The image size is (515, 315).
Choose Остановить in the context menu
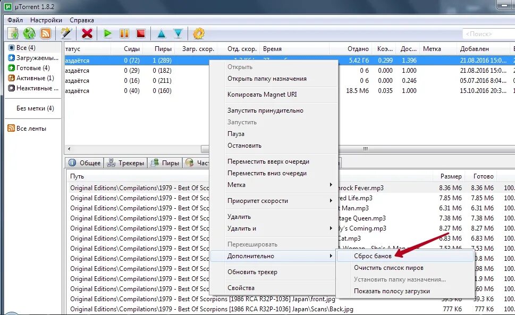(x=274, y=146)
